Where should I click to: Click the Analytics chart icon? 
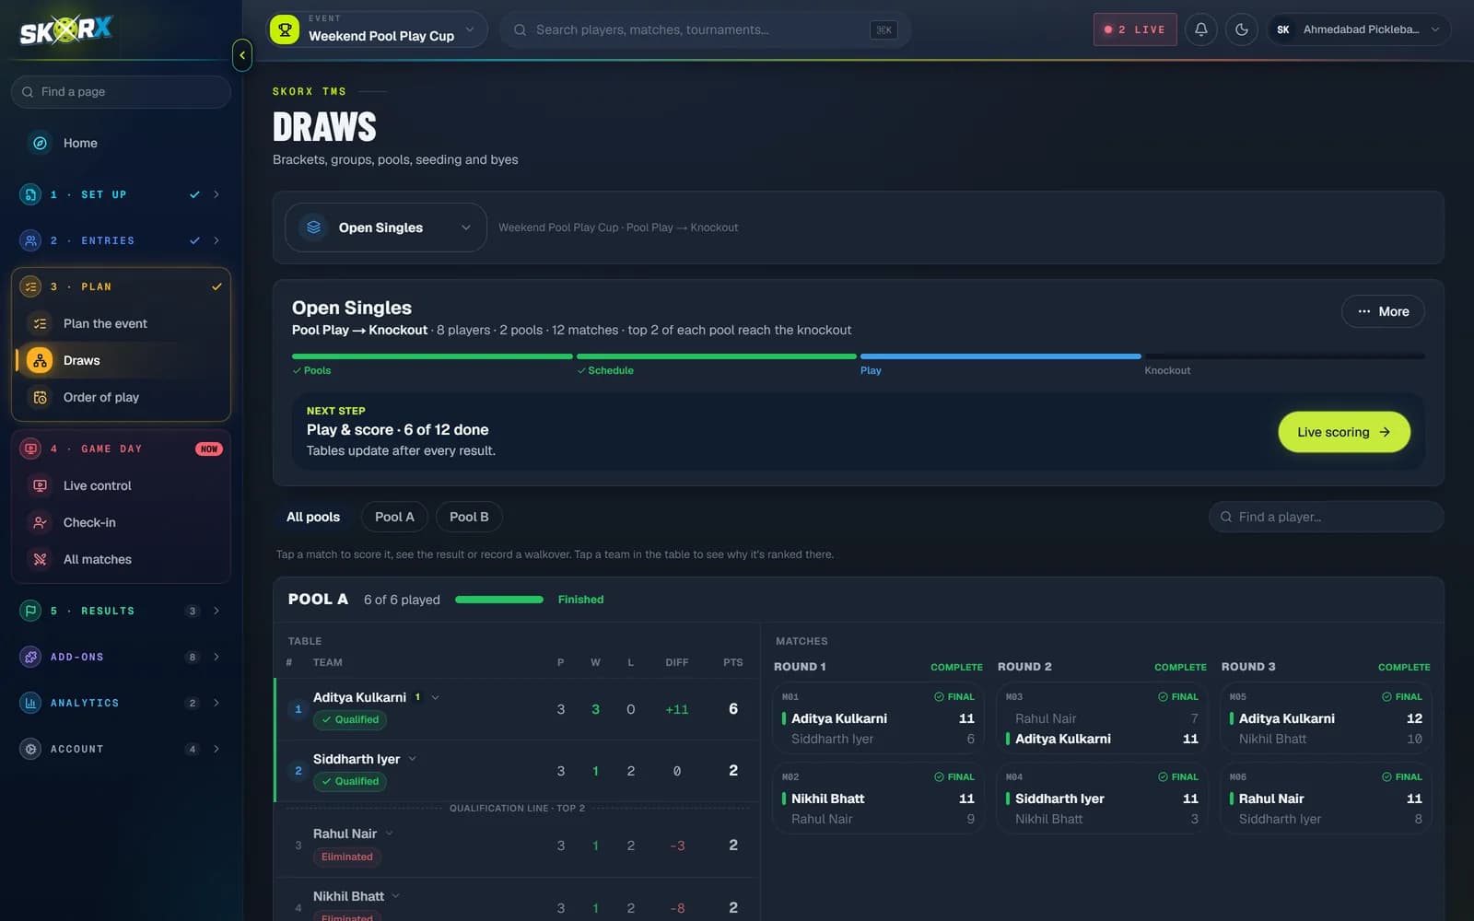click(x=30, y=703)
